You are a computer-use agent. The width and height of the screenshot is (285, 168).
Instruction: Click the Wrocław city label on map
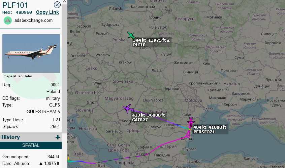103,55
